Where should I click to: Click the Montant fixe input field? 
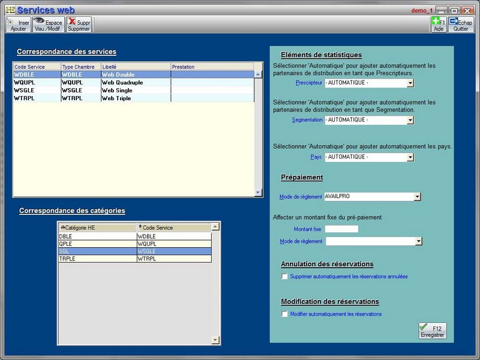pyautogui.click(x=341, y=229)
